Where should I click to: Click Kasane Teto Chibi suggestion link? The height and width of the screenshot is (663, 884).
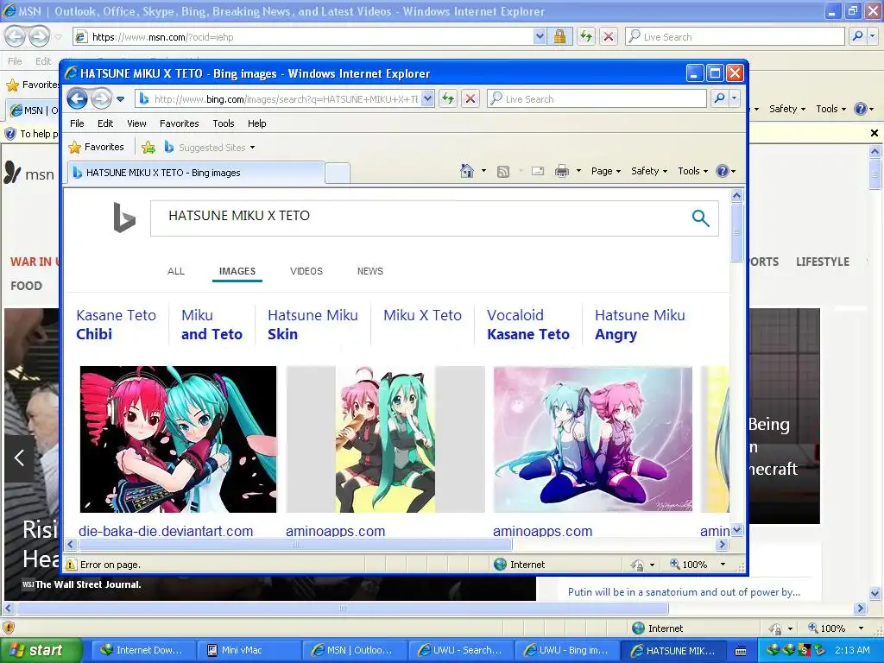coord(117,325)
